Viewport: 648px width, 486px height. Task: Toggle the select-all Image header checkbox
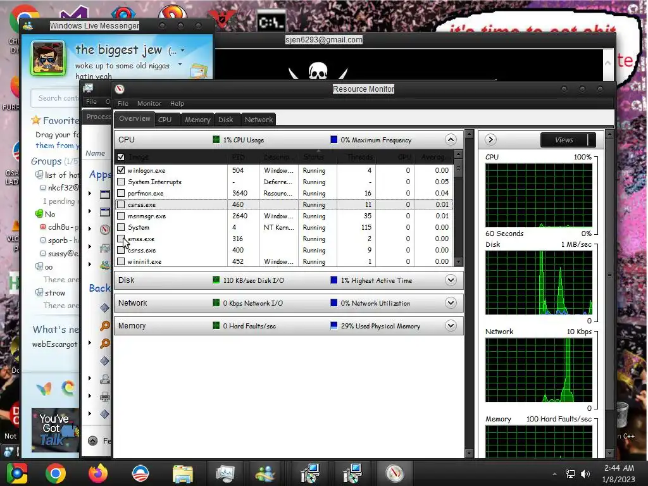click(121, 157)
